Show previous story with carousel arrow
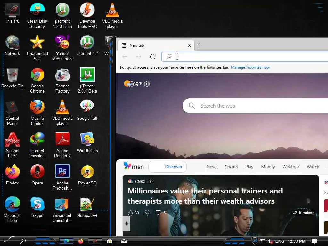328x246 pixels. 126,224
